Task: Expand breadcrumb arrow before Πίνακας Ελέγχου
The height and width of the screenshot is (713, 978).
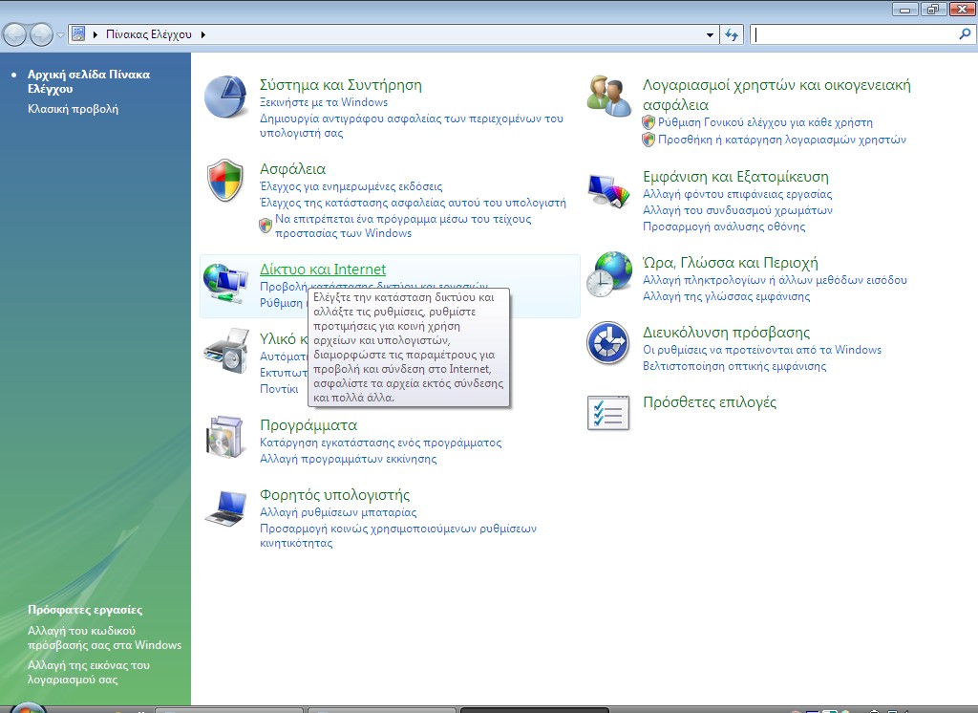Action: (x=96, y=34)
